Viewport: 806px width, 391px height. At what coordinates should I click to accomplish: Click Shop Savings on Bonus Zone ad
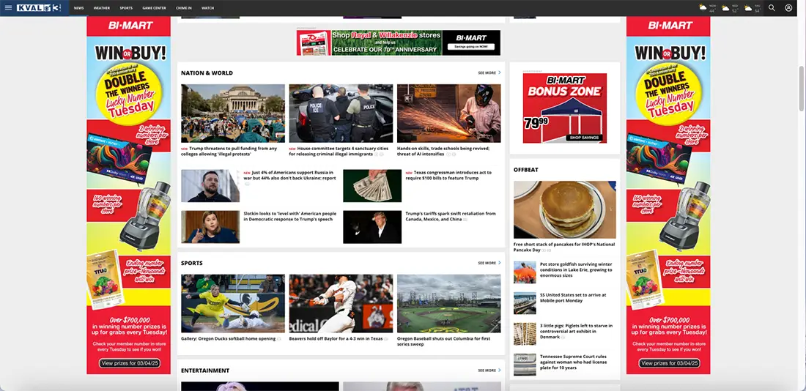click(585, 138)
